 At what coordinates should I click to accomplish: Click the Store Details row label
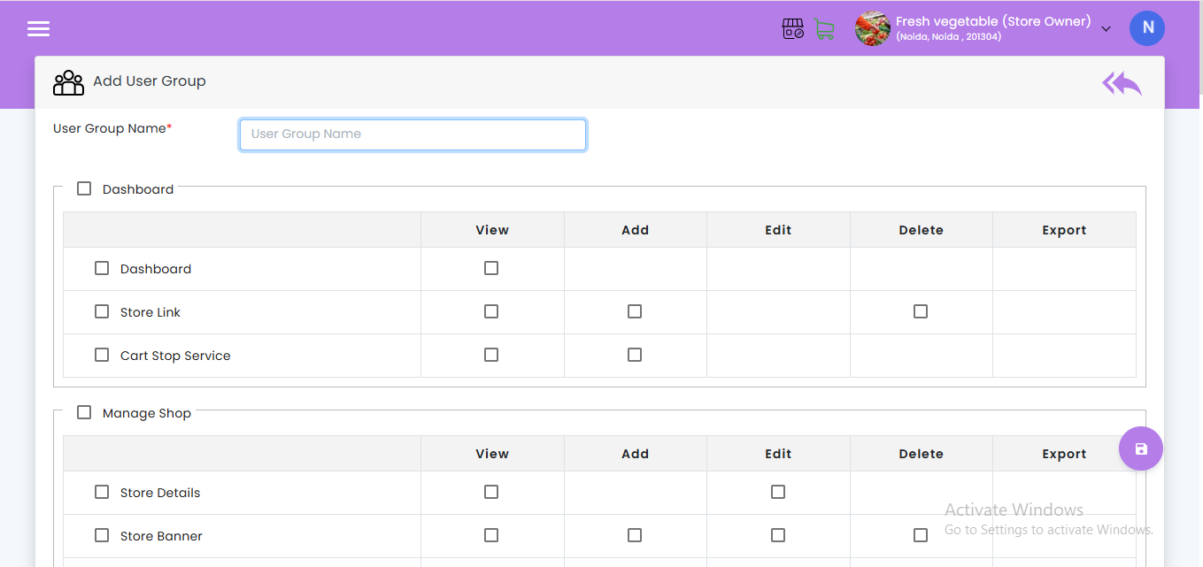click(160, 493)
